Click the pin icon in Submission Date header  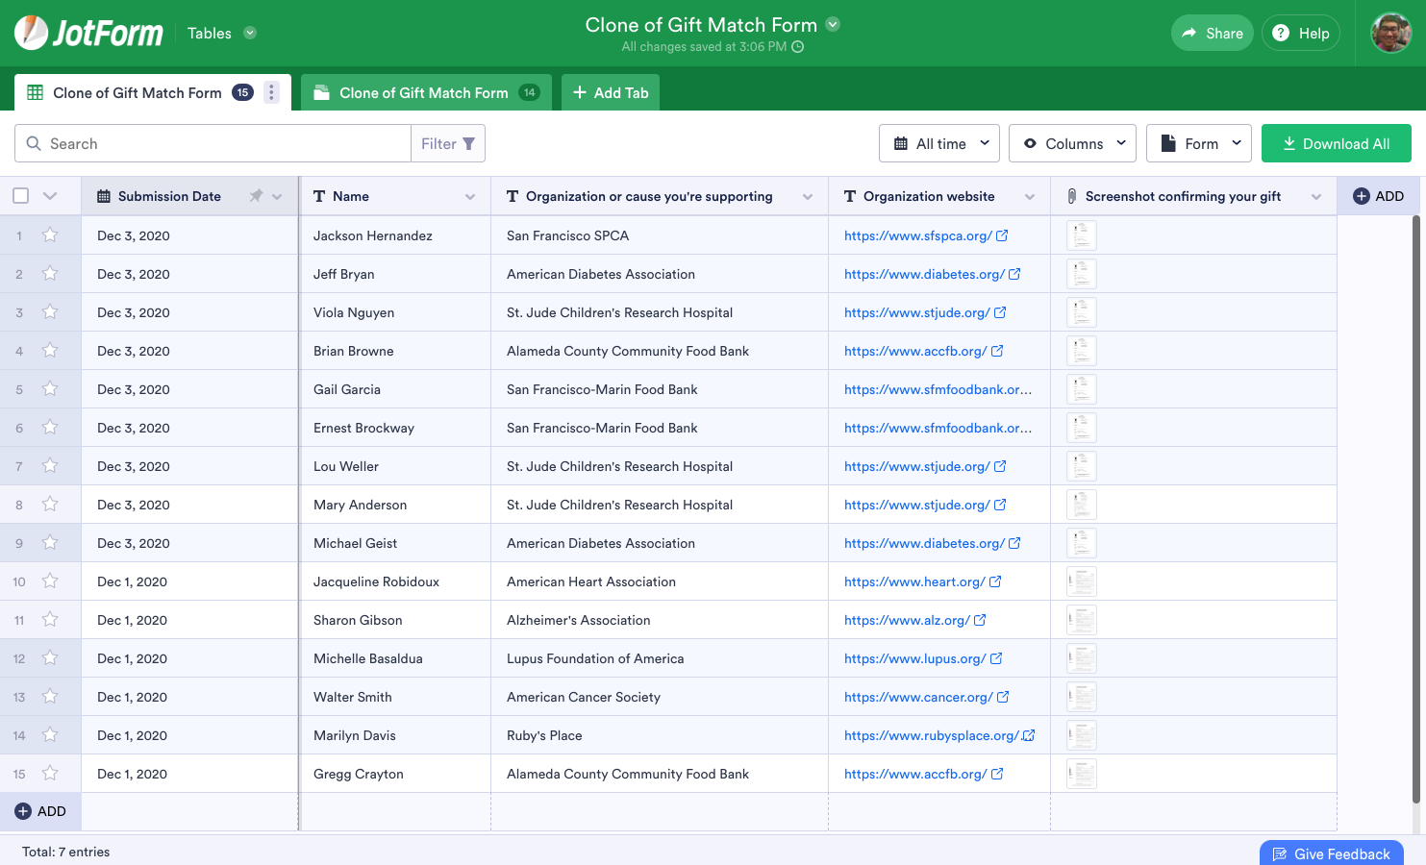(256, 196)
